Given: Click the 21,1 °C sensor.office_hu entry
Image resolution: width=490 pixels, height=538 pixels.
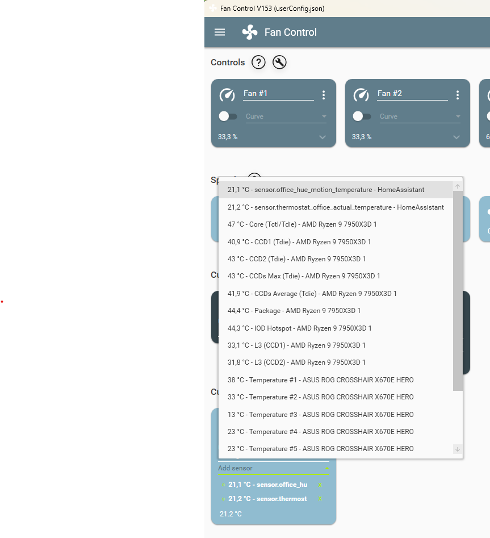Looking at the screenshot, I should (x=268, y=485).
